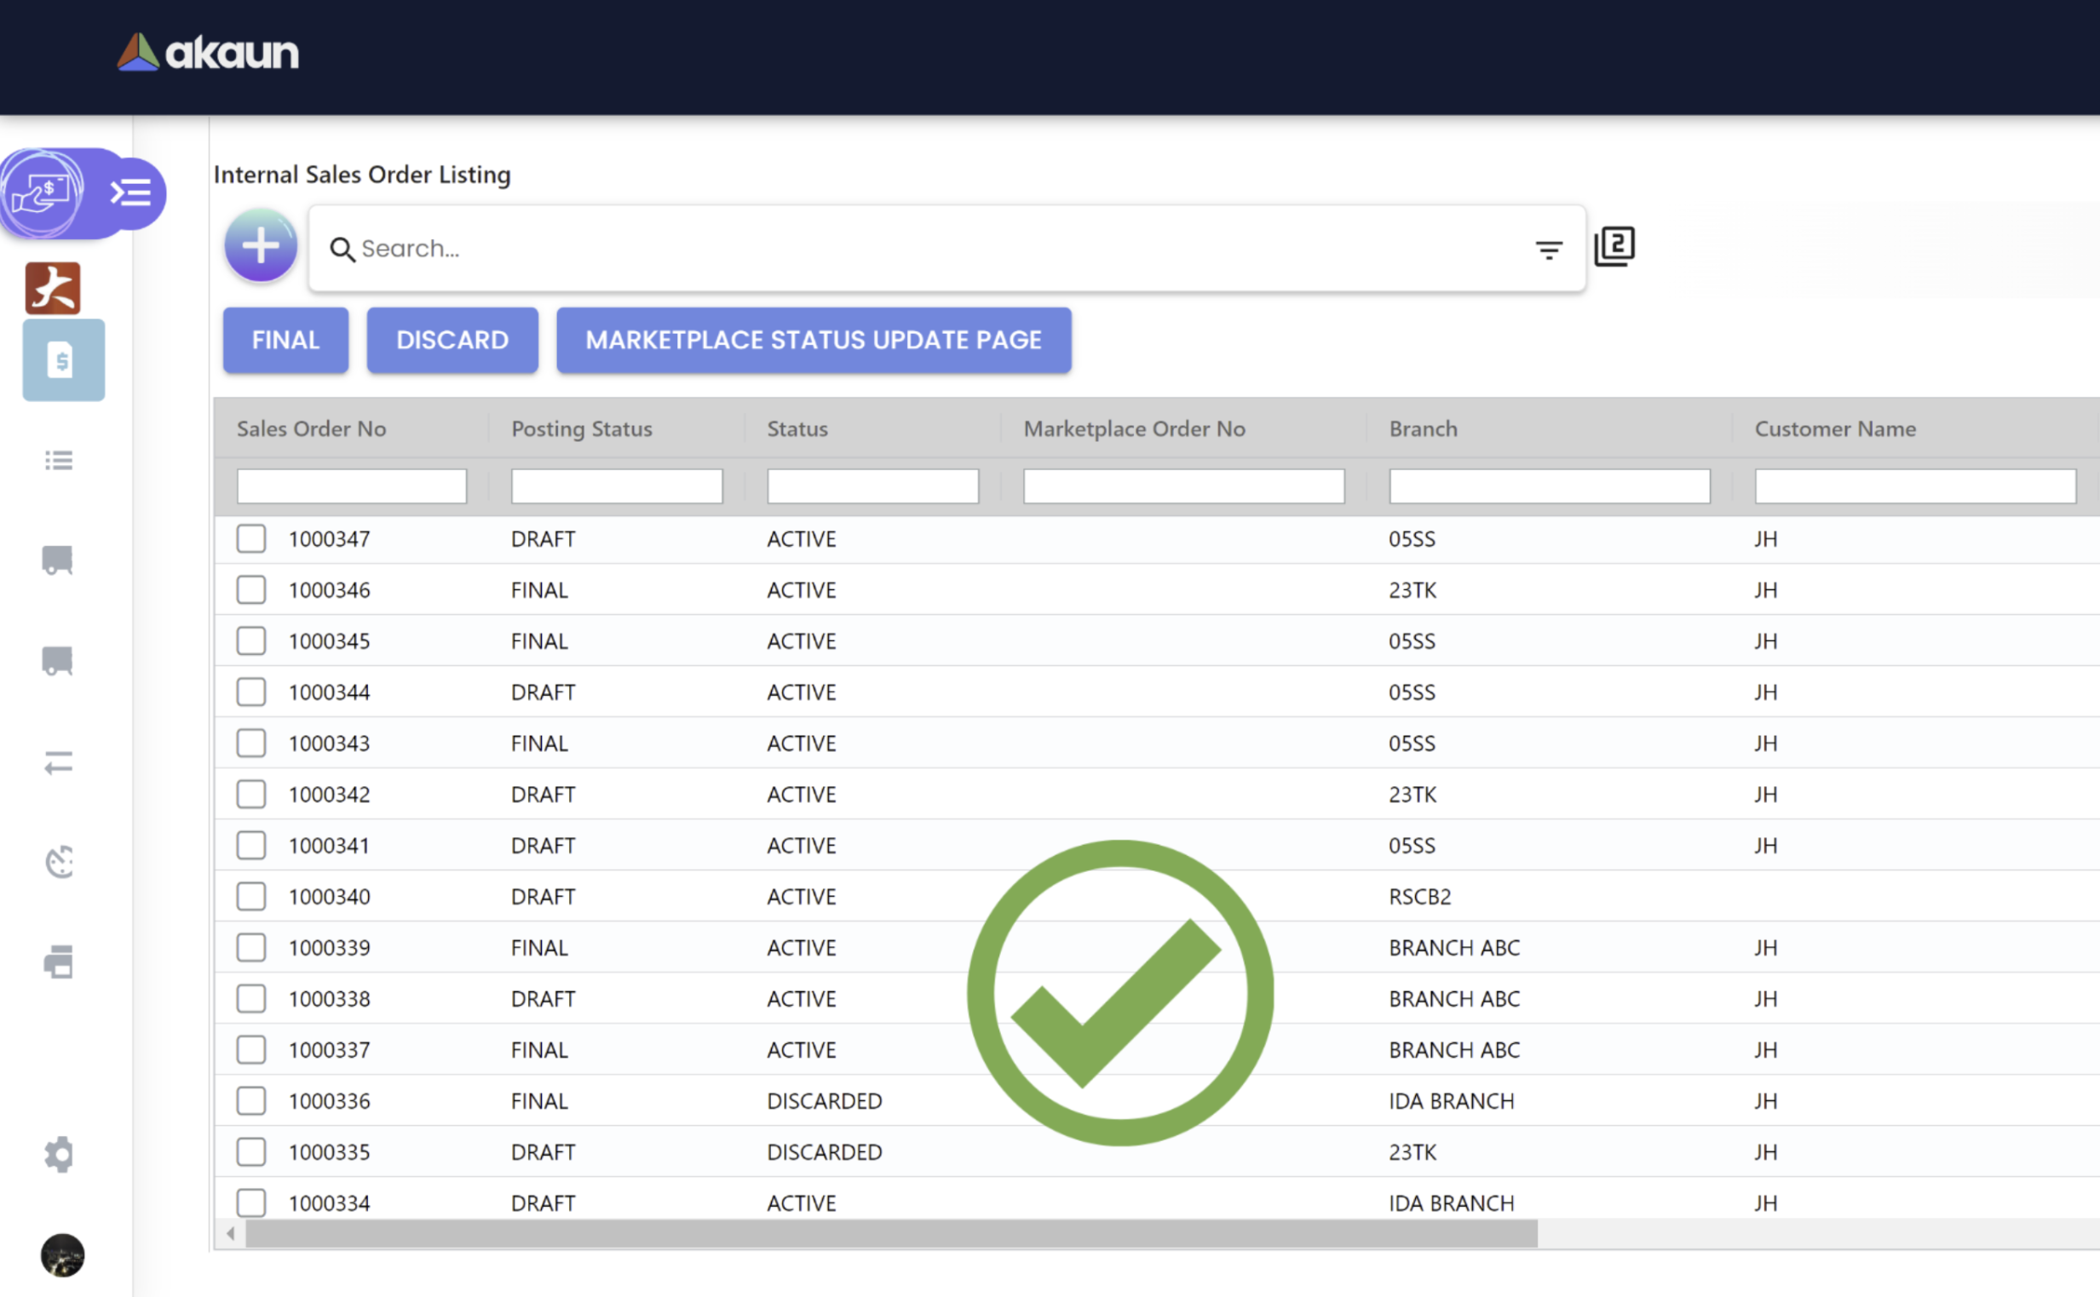Open the red app logo in sidebar
Screen dimensions: 2100x1297
[53, 288]
